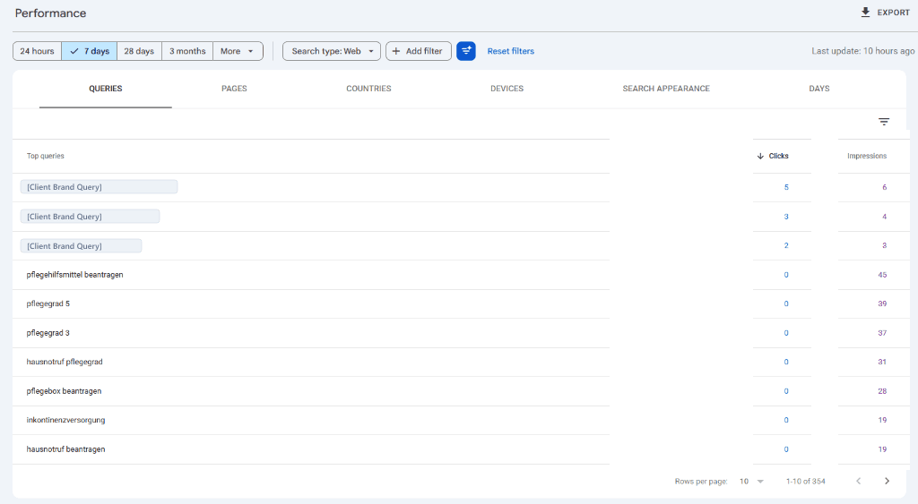Open the table filter rows icon
918x504 pixels.
point(884,122)
